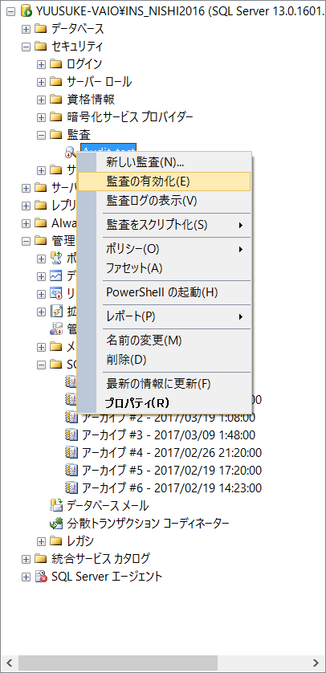Click the audit magnifier icon under 監査
The image size is (326, 673).
pyautogui.click(x=71, y=151)
